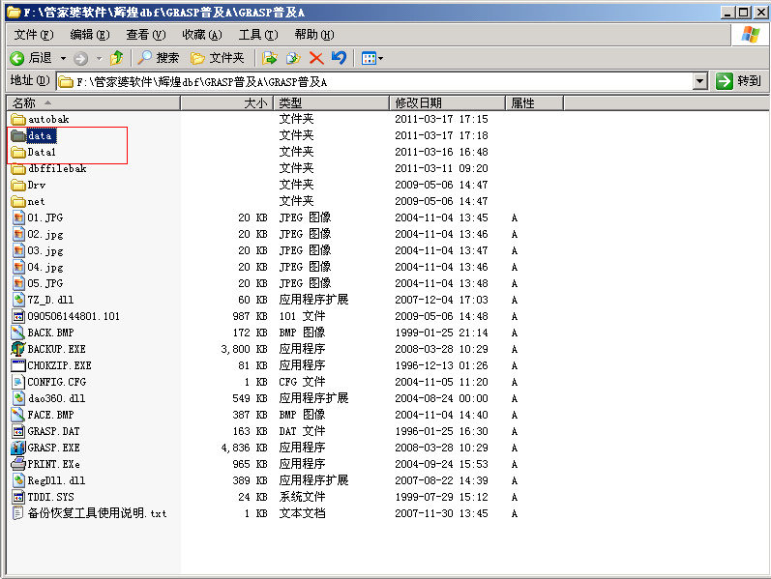Click the Move To folder toolbar icon
The width and height of the screenshot is (771, 579).
270,58
